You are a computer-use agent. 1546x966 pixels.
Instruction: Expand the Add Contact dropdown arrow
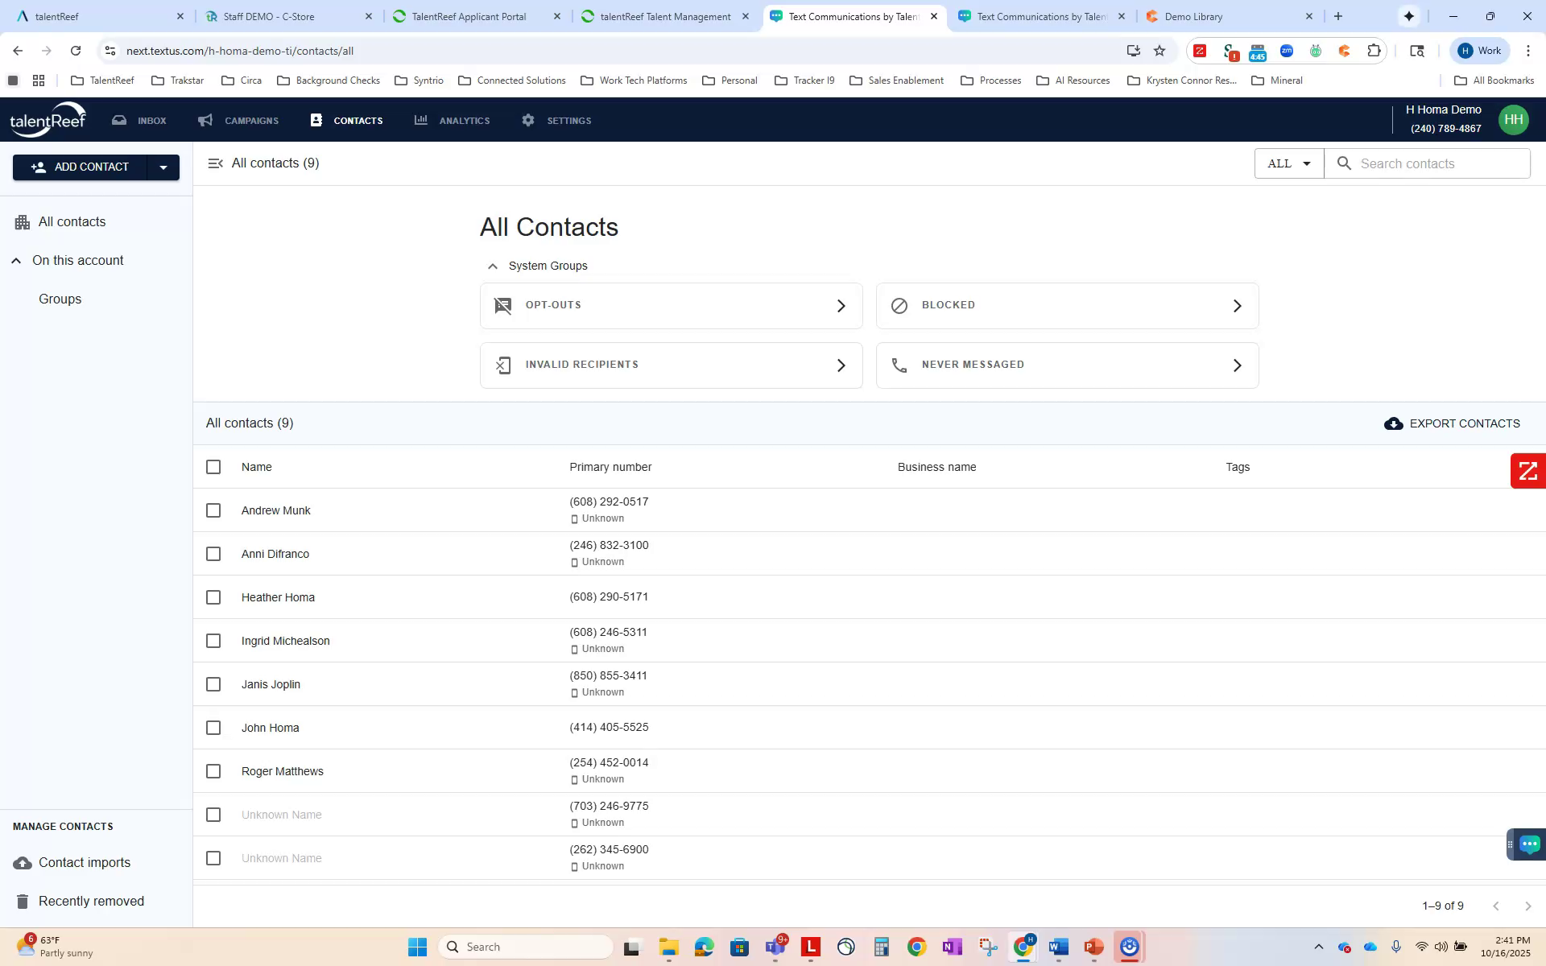click(164, 167)
